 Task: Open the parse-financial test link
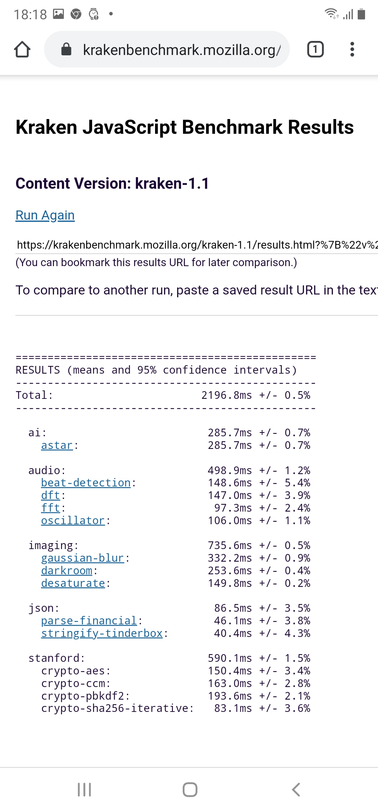pyautogui.click(x=89, y=621)
